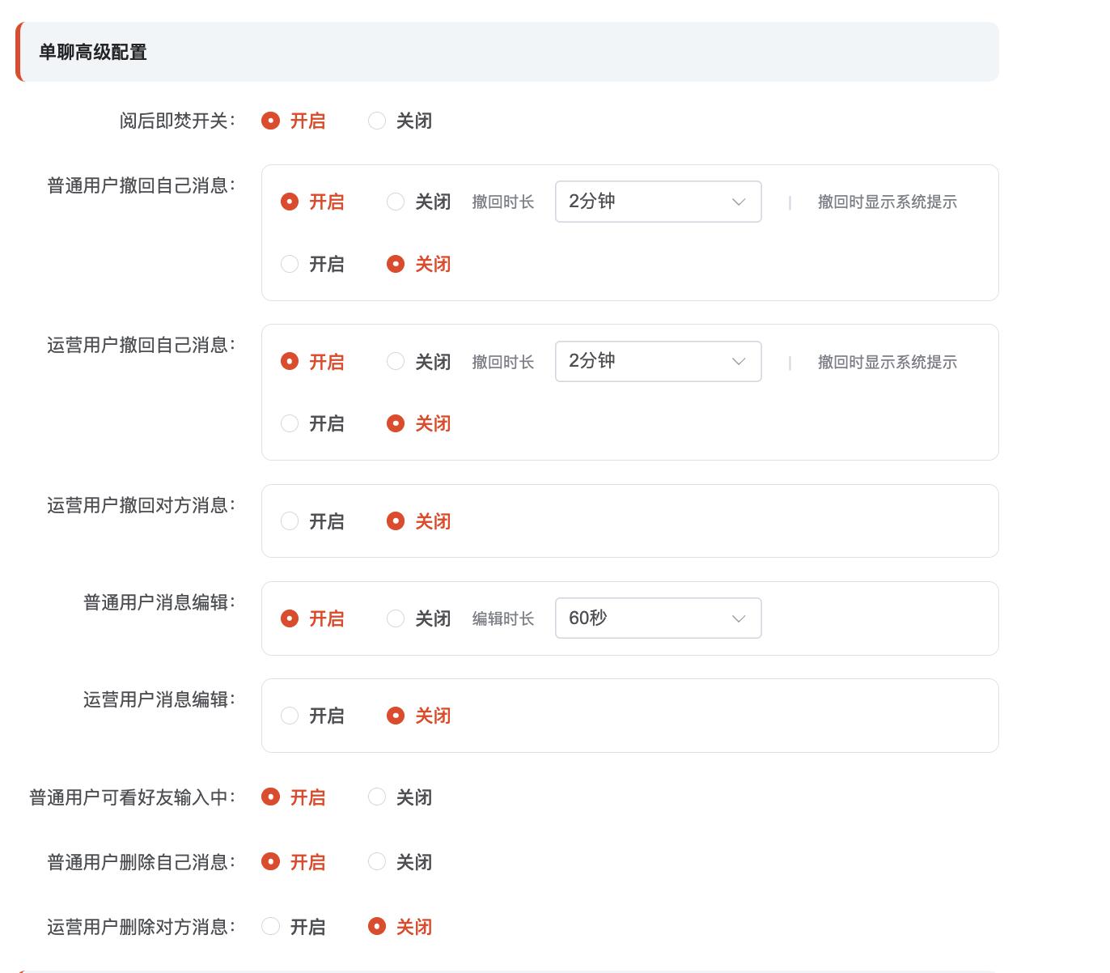Click the 运营用户删除对方消息 label

pyautogui.click(x=142, y=927)
